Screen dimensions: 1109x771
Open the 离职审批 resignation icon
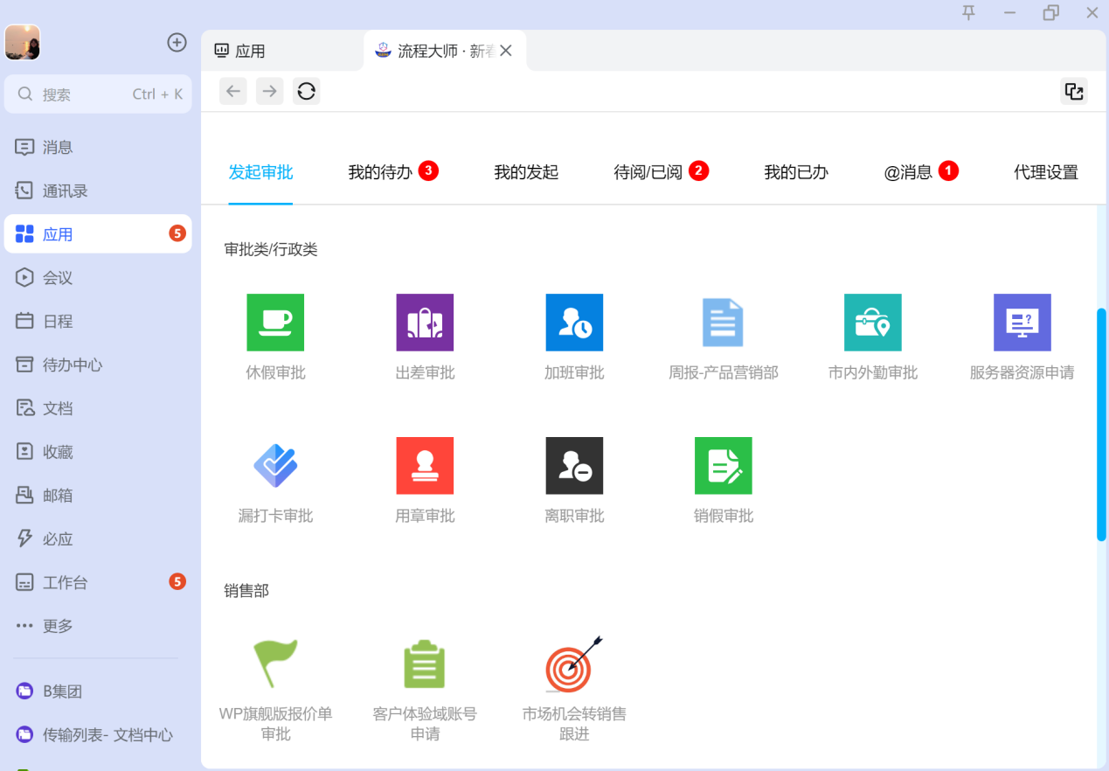tap(574, 465)
